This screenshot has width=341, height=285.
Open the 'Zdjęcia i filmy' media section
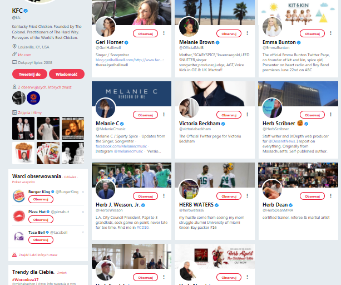coord(29,113)
